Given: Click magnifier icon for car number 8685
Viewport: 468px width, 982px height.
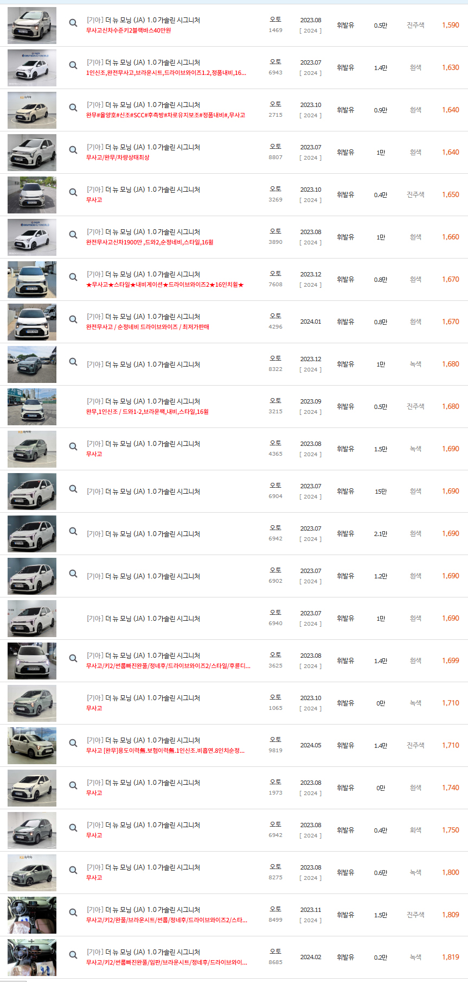Looking at the screenshot, I should coord(73,955).
